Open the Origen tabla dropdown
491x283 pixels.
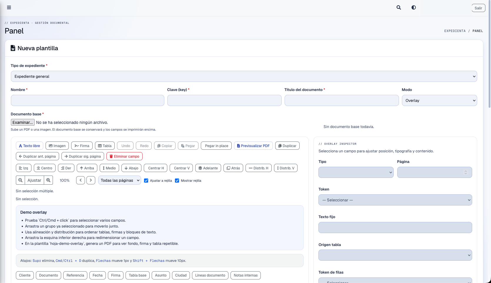pos(395,255)
